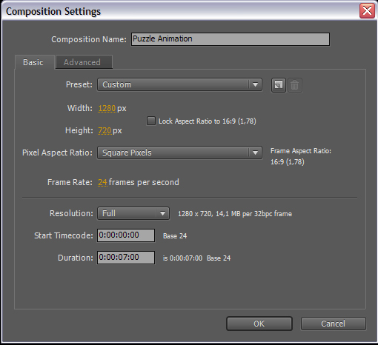Click the Lock Aspect Ratio label text
The width and height of the screenshot is (378, 345).
click(x=207, y=121)
